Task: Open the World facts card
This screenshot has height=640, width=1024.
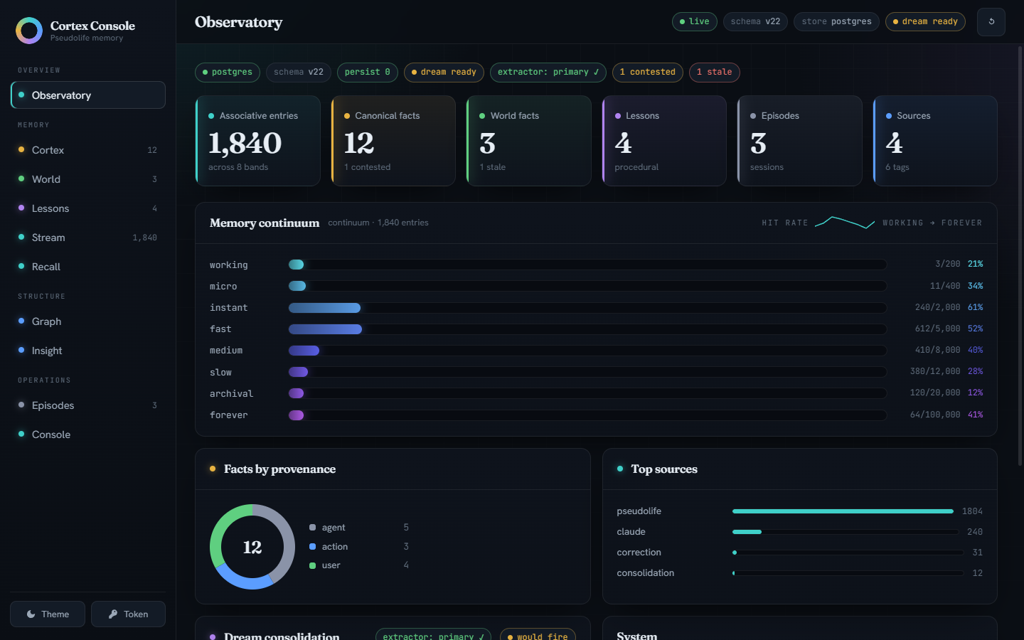Action: 529,141
